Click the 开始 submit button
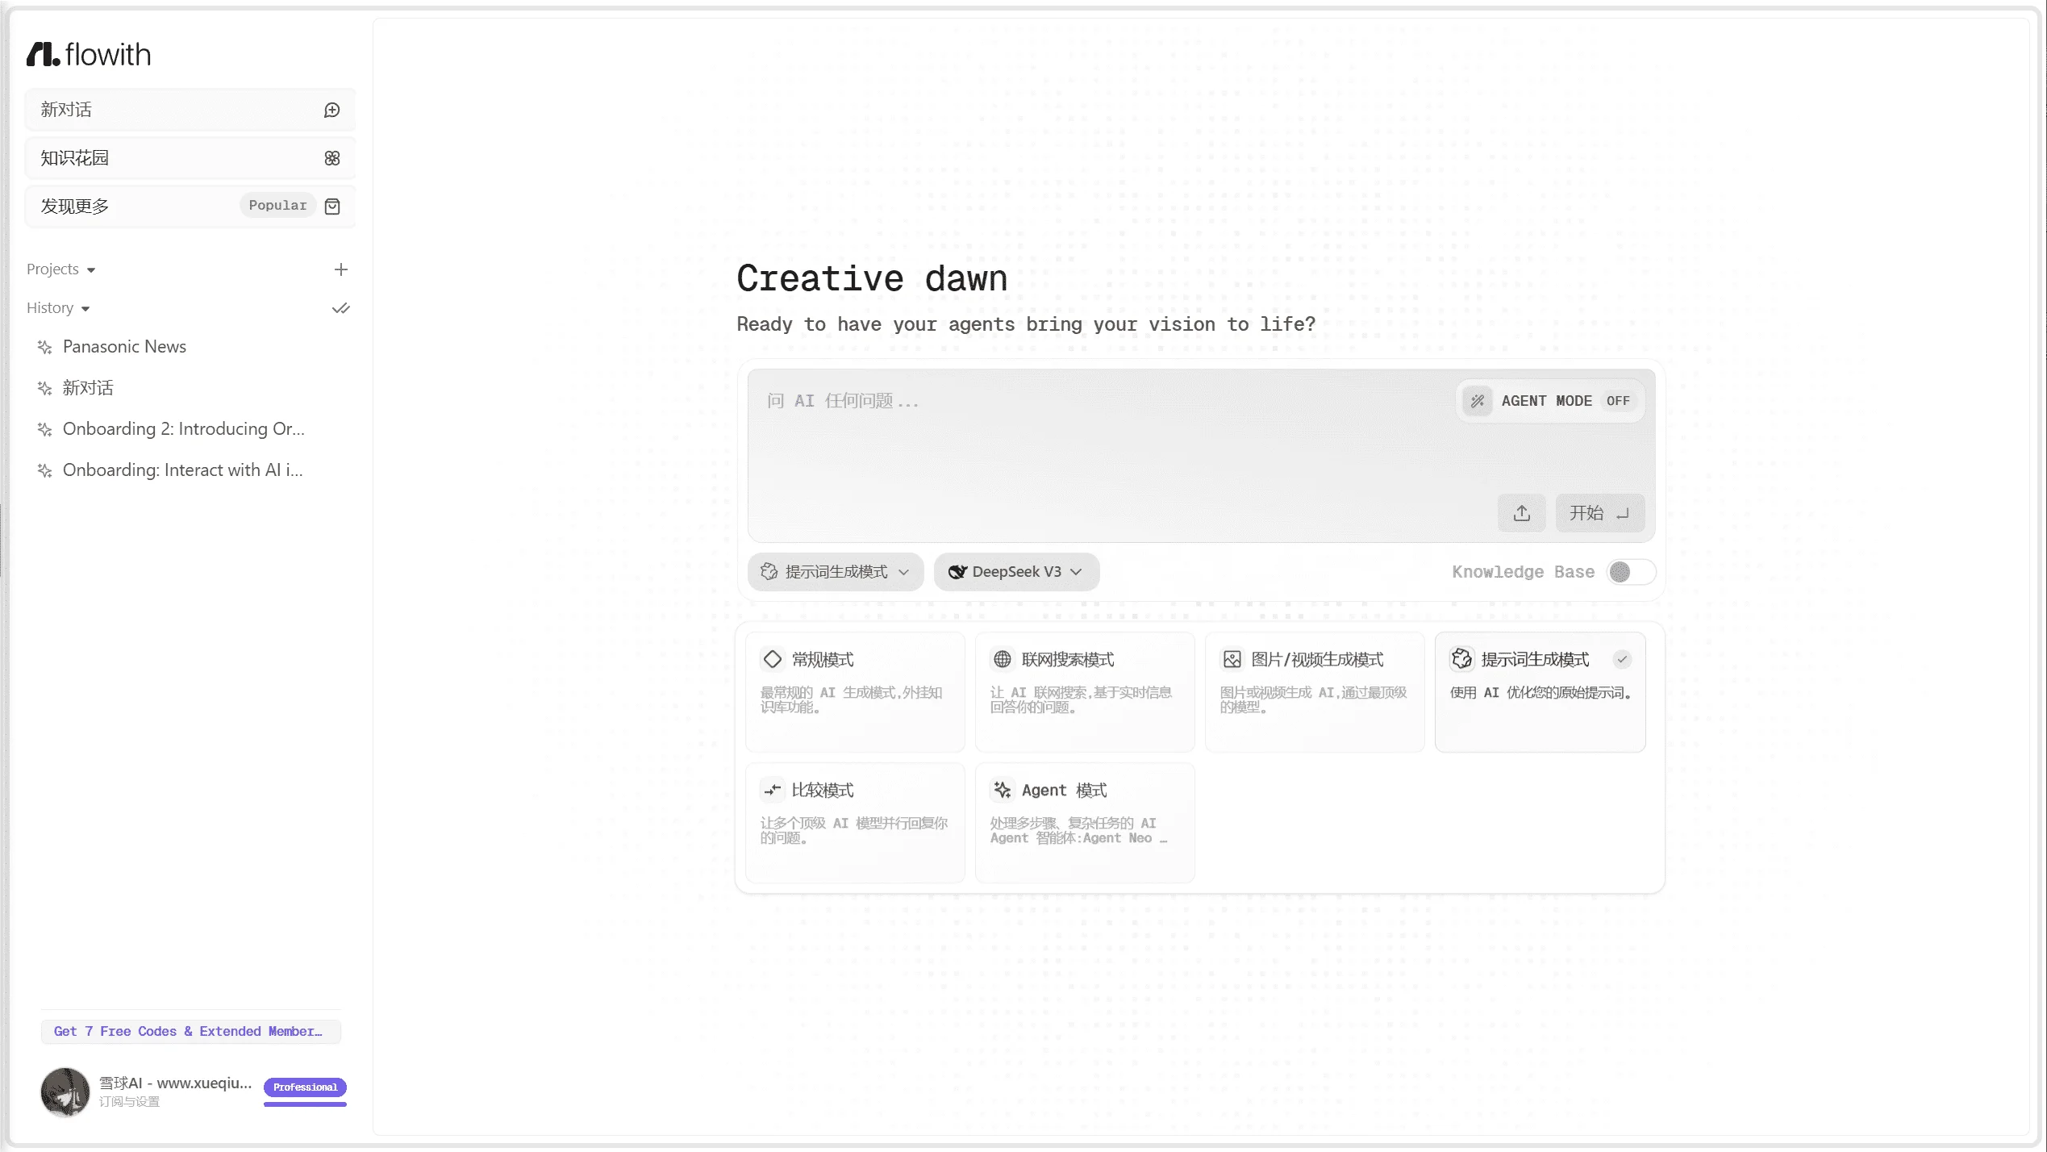This screenshot has width=2047, height=1152. coord(1599,513)
